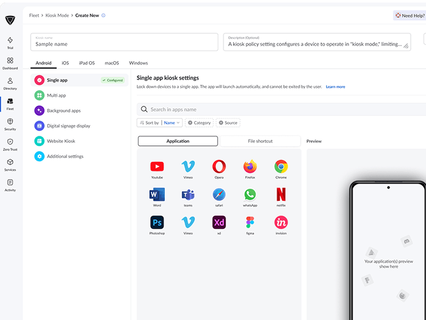Open Website Kiosk settings
Viewport: 426px width, 320px height.
click(79, 141)
